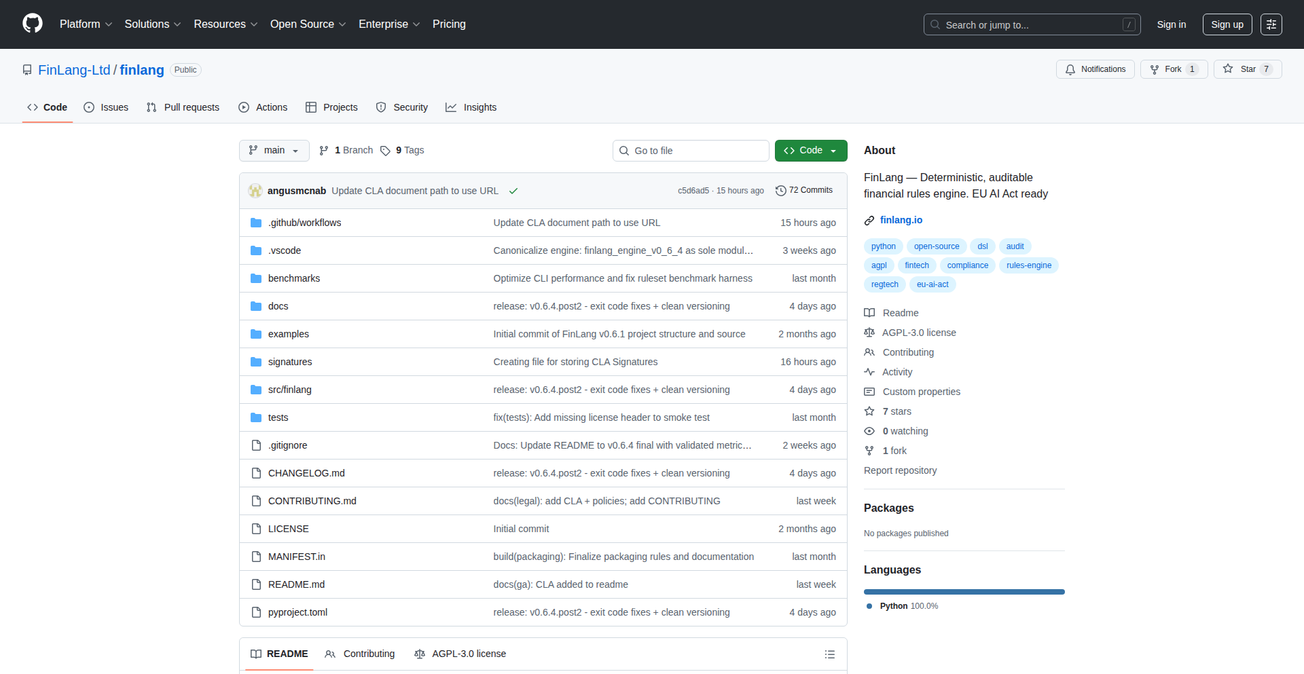
Task: Open the top-right appearance settings icon
Action: pyautogui.click(x=1271, y=24)
